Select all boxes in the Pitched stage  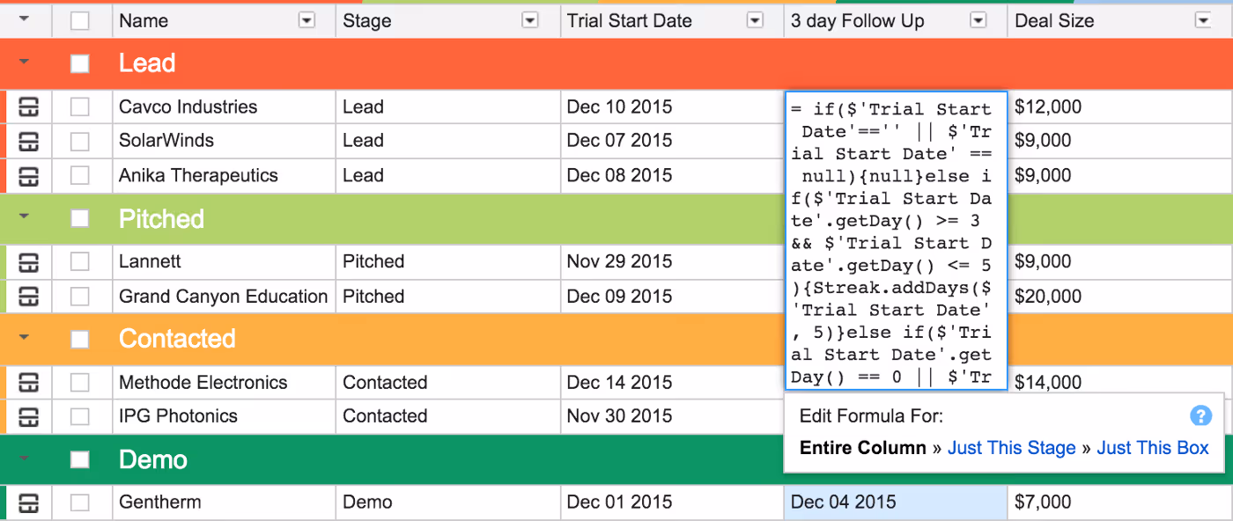[80, 219]
